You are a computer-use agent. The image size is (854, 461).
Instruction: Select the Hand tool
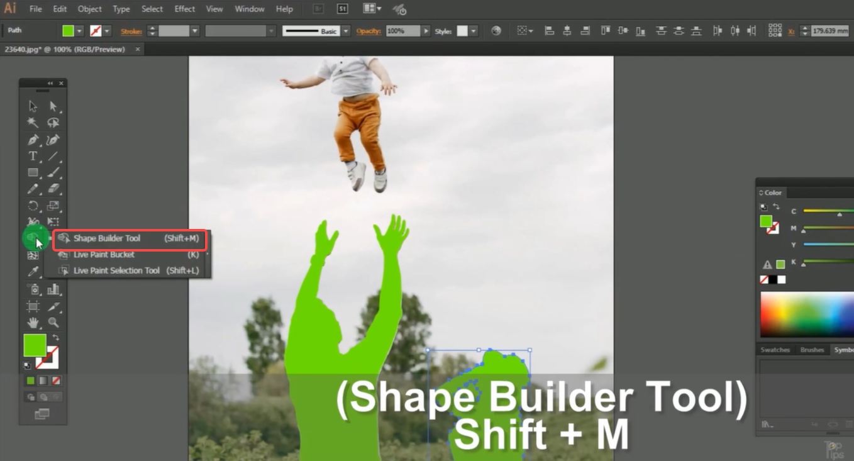click(33, 323)
